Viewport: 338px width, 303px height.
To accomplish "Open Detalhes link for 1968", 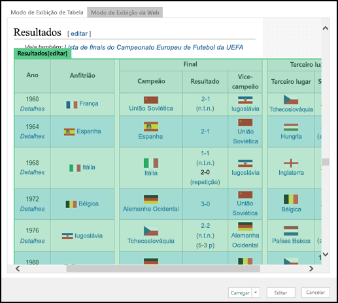I will click(x=32, y=172).
